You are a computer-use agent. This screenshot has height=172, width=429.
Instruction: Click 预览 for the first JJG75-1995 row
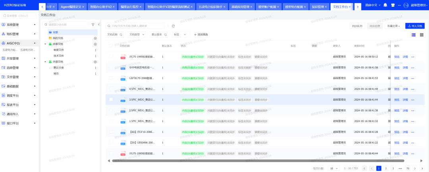pos(397,57)
